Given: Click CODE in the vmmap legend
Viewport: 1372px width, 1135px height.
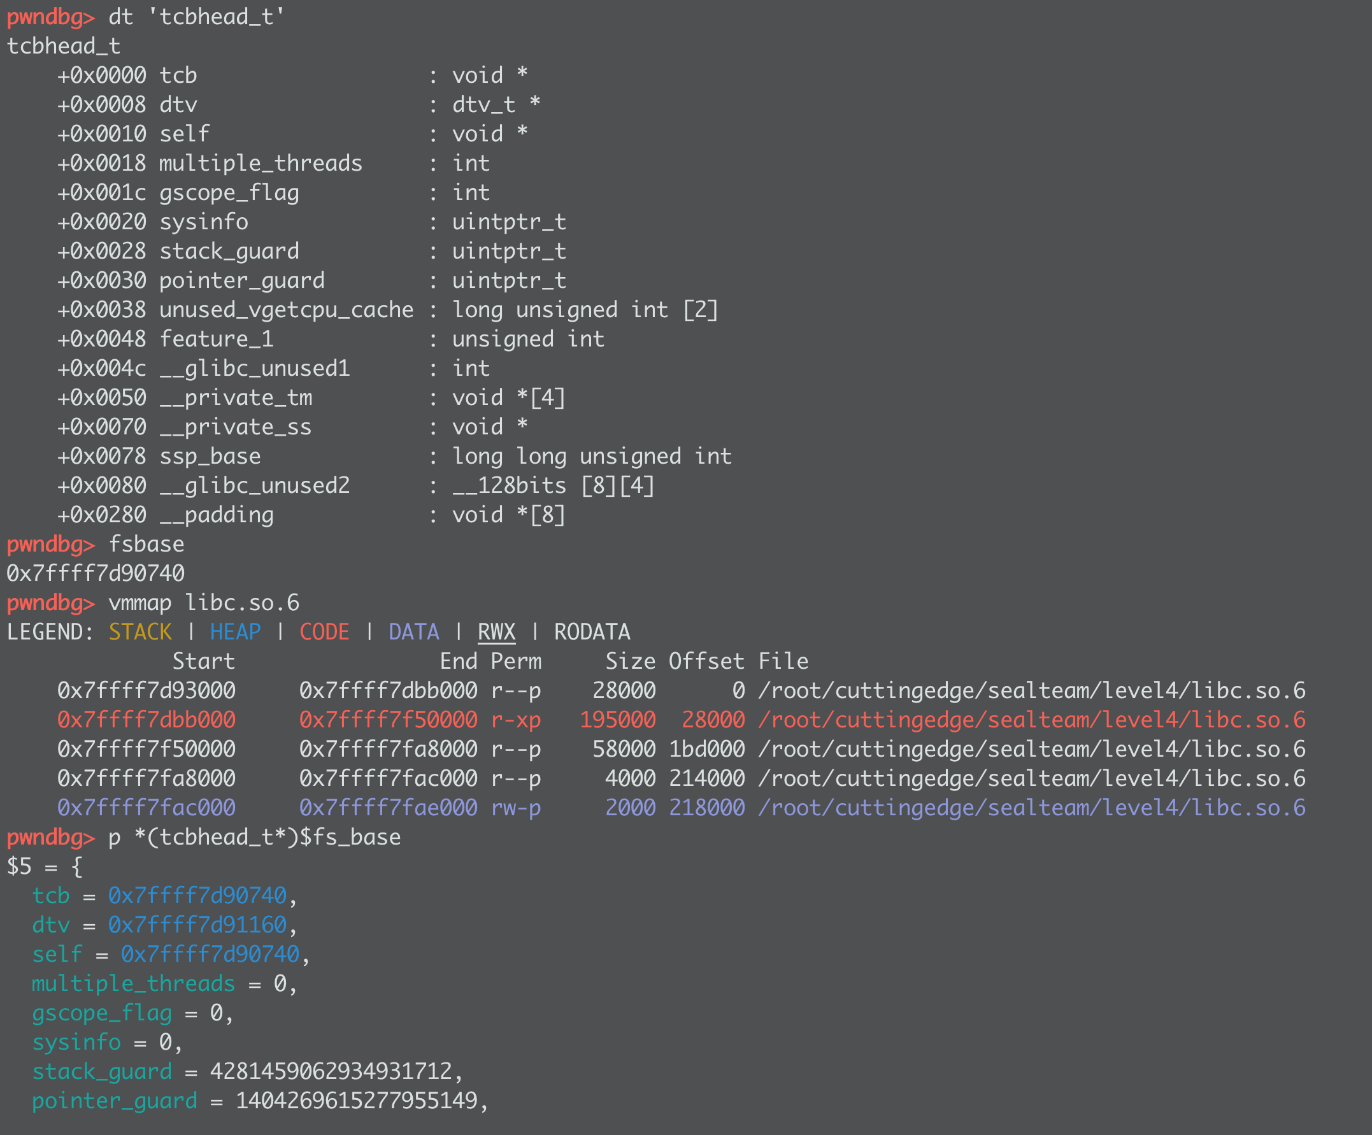Looking at the screenshot, I should point(324,632).
